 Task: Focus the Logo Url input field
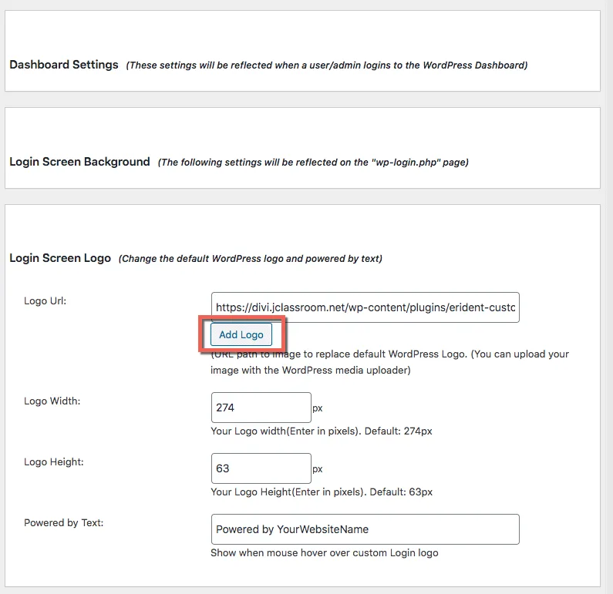pyautogui.click(x=365, y=307)
